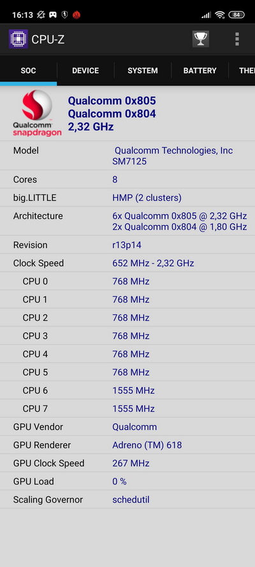The height and width of the screenshot is (567, 255).
Task: Open the three-dot overflow menu
Action: 237,39
